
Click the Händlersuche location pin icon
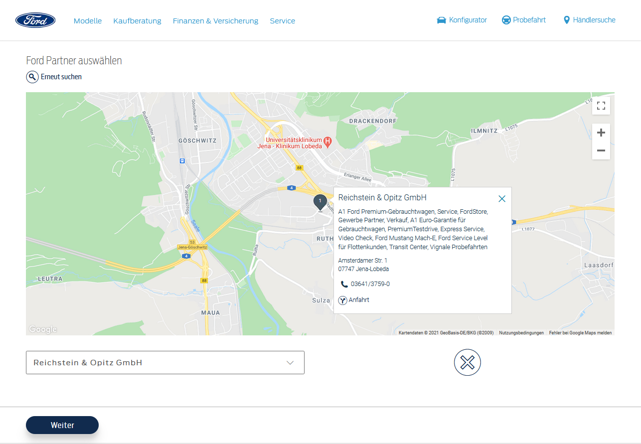(566, 20)
